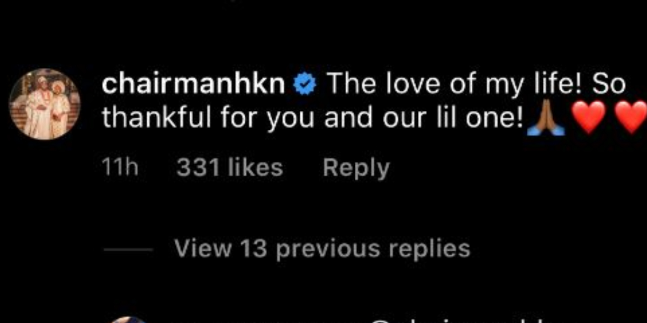
Task: Open chairmanhkn's profile picture
Action: pos(45,104)
